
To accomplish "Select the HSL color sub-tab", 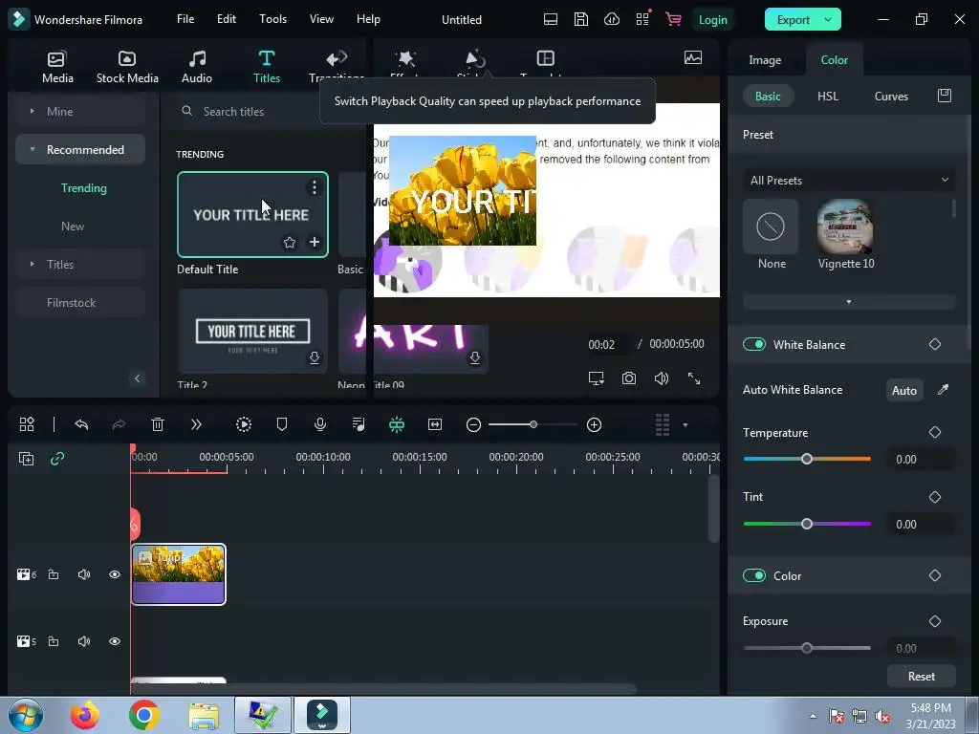I will point(827,97).
